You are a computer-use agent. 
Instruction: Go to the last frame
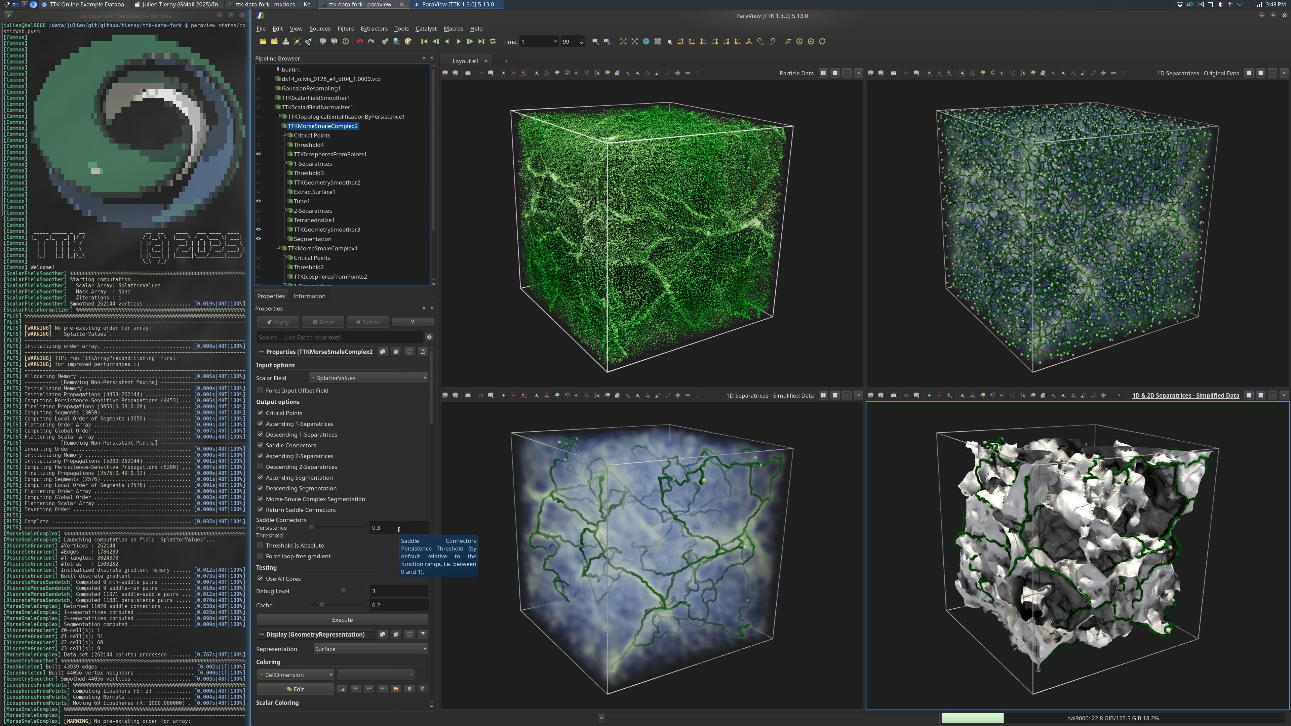pyautogui.click(x=481, y=42)
